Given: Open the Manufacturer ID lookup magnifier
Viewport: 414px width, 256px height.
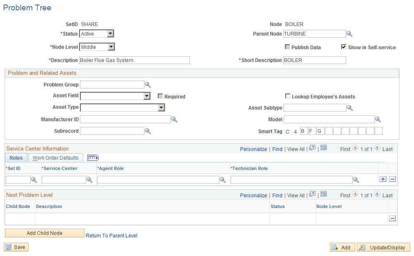Looking at the screenshot, I should (174, 120).
